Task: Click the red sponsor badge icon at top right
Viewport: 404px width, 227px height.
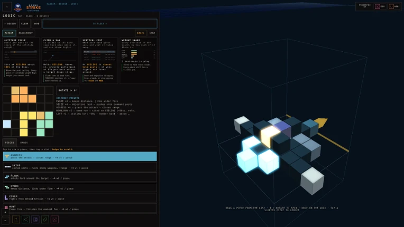Action: (378, 6)
